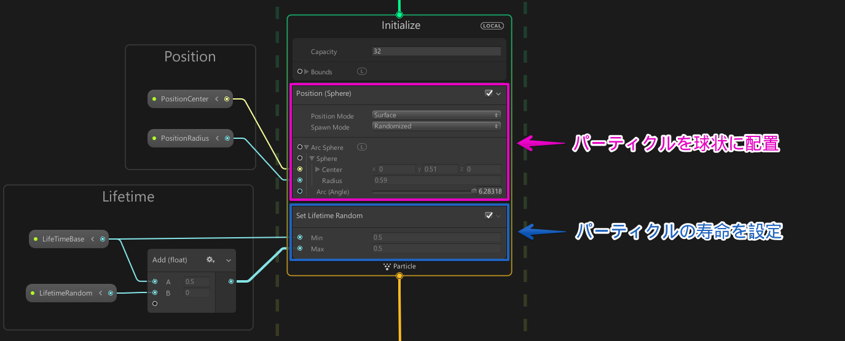Click the Max input port
Image resolution: width=845 pixels, height=341 pixels.
tap(300, 248)
